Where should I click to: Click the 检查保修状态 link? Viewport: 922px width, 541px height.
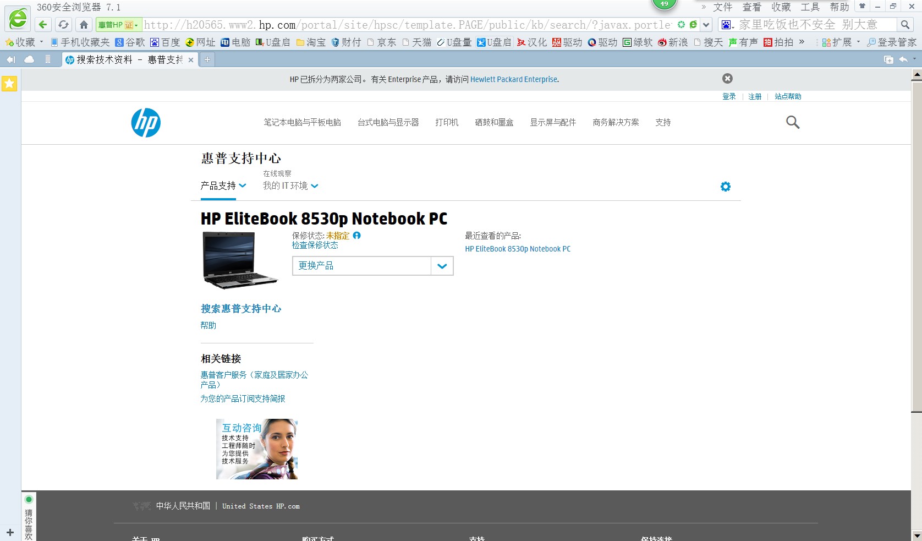(315, 245)
